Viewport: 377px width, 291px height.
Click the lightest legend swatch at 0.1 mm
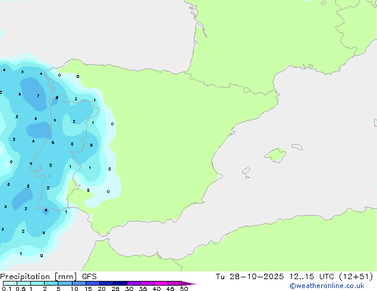10,283
